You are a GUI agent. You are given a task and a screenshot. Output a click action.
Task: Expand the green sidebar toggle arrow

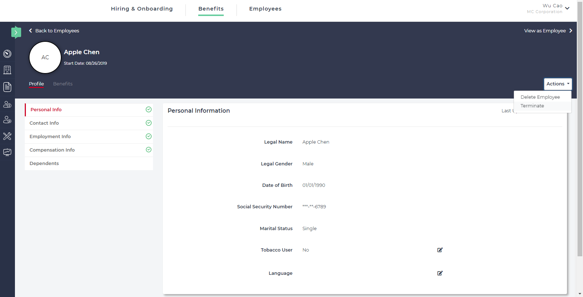(16, 32)
